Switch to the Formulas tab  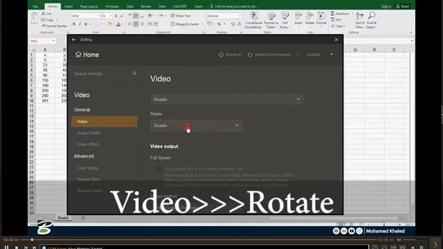(x=112, y=6)
